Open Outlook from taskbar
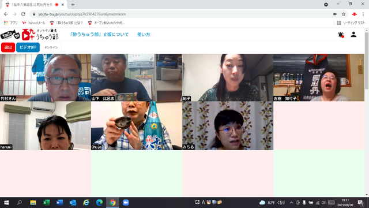The height and width of the screenshot is (208, 369). coord(73,203)
